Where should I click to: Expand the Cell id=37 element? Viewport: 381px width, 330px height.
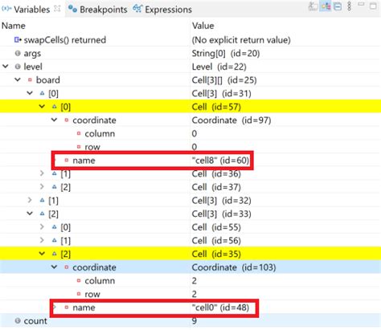[x=42, y=187]
